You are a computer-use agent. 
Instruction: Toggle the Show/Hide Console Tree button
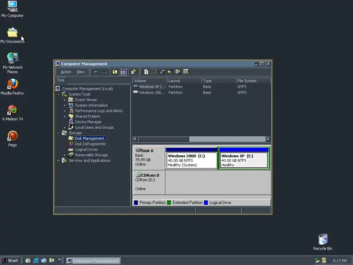point(123,72)
